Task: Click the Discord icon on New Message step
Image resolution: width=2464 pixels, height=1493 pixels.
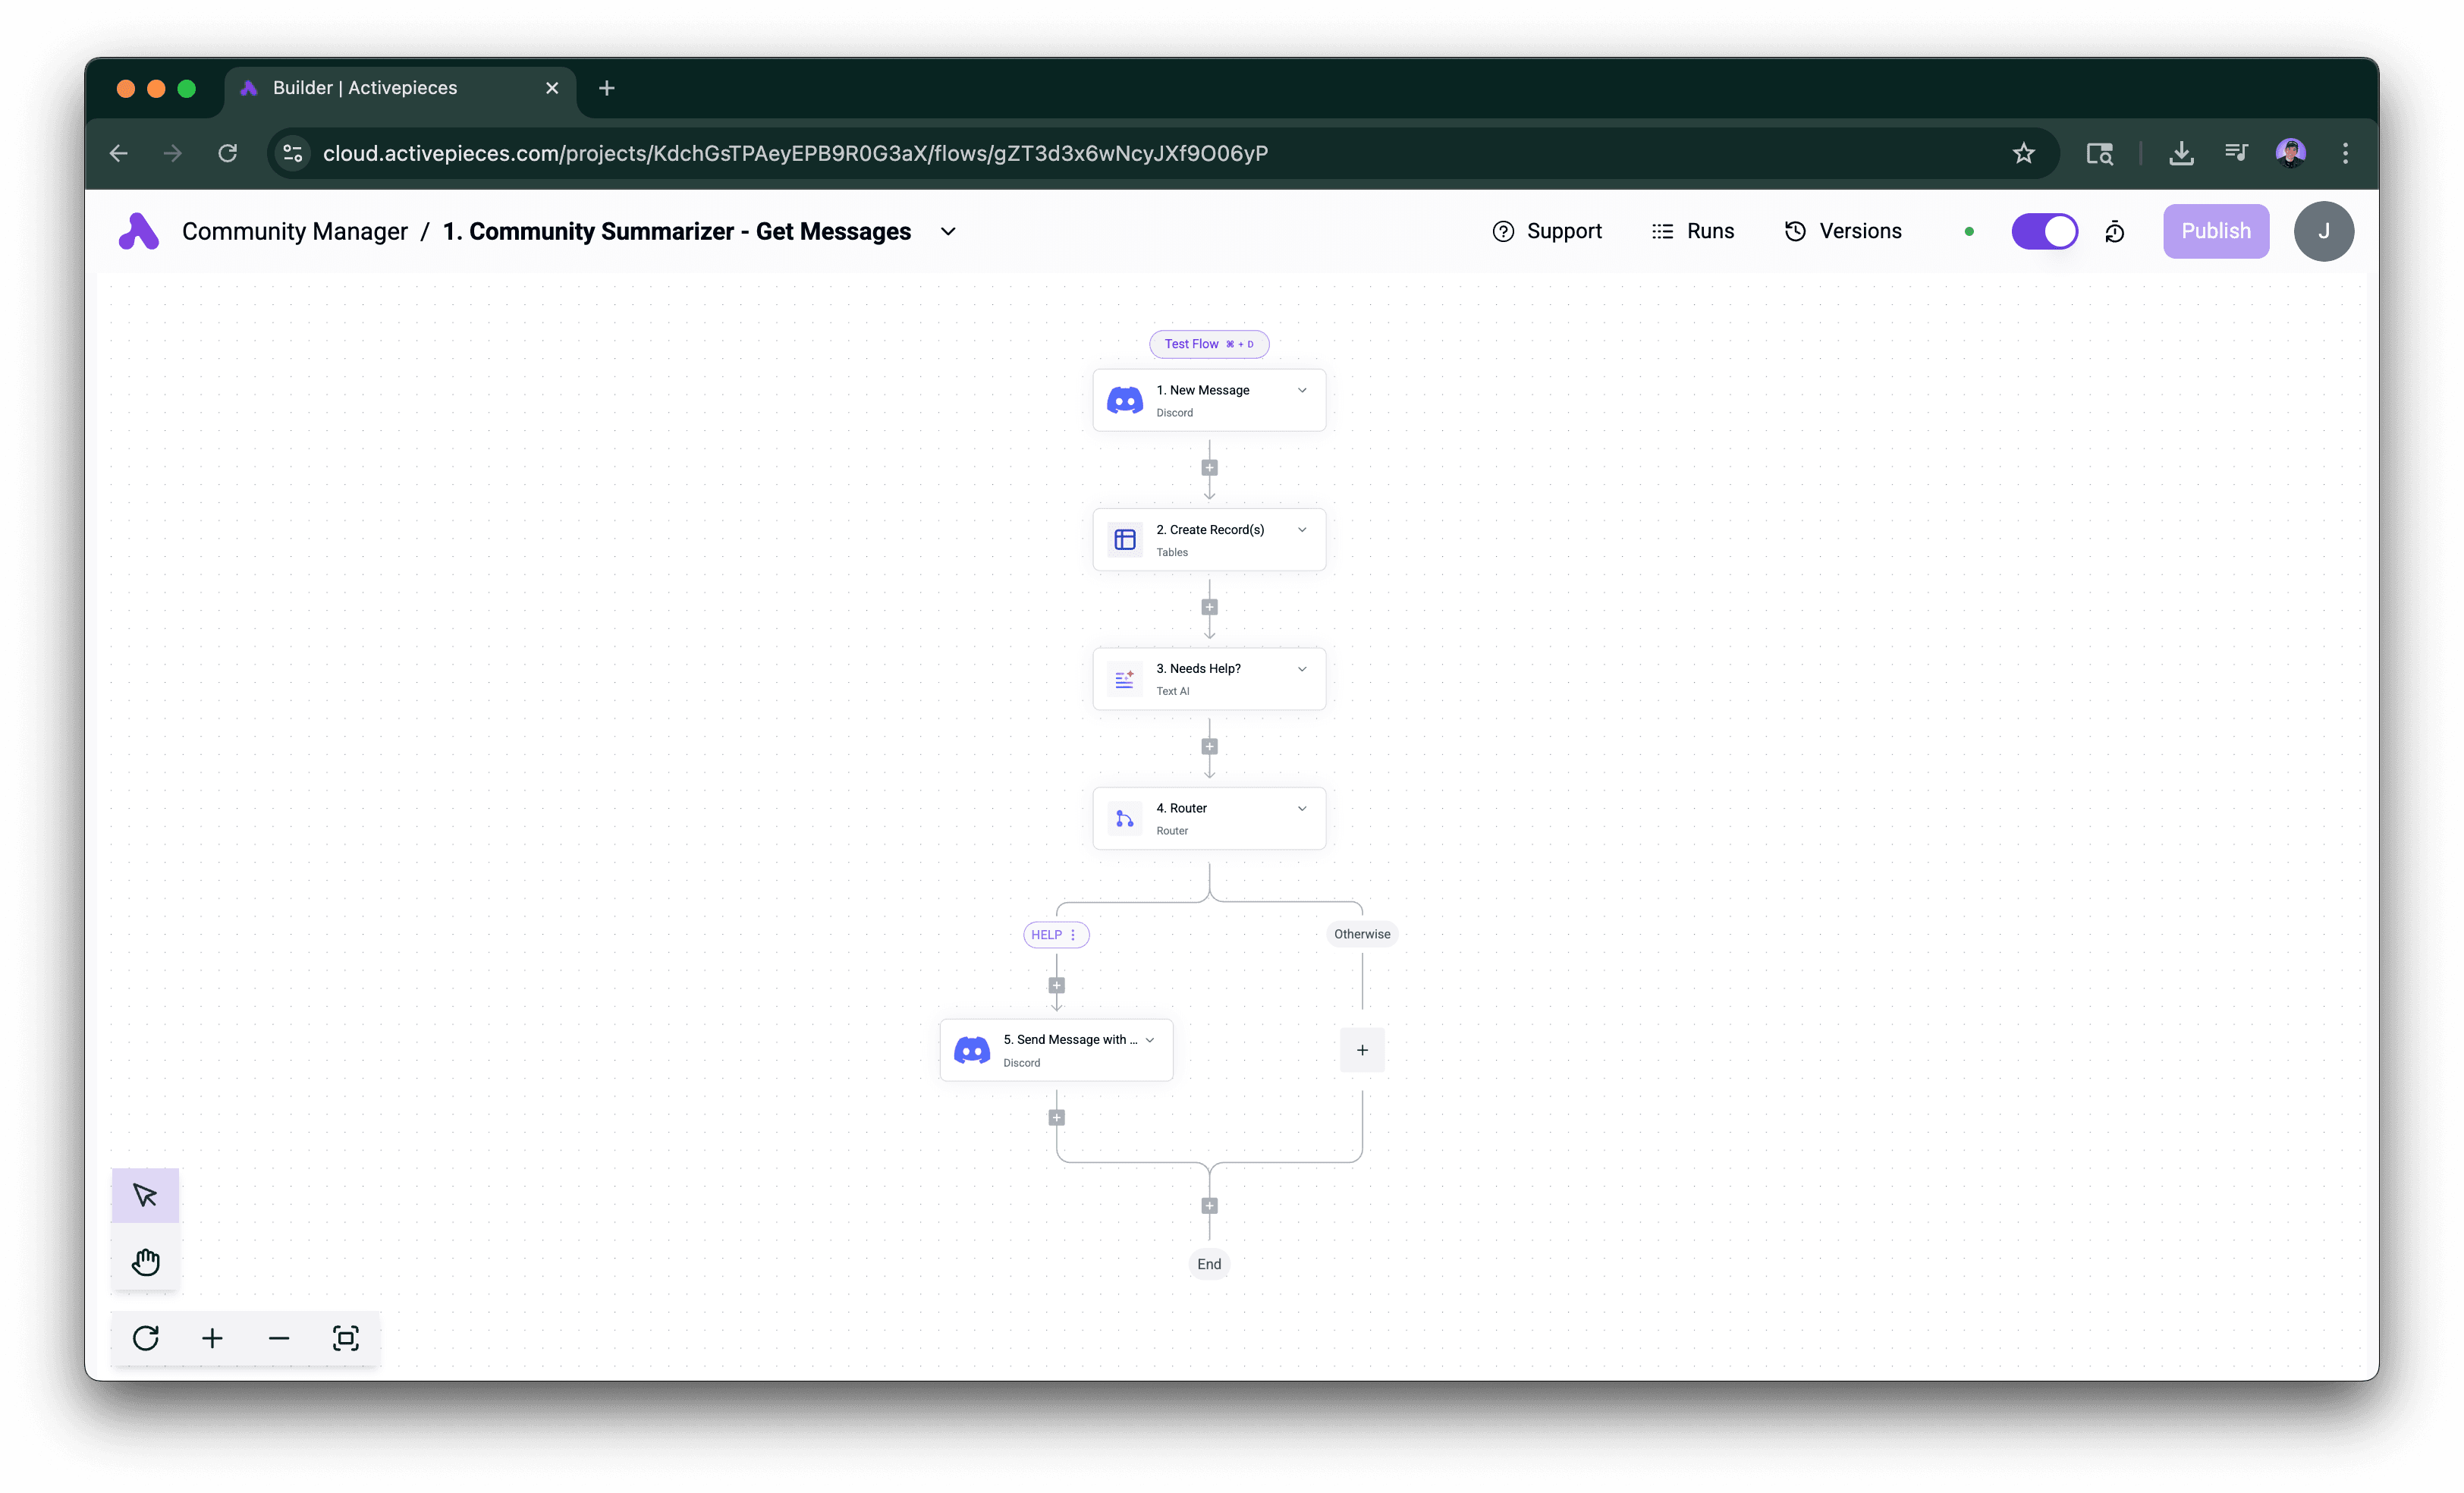Action: point(1125,400)
